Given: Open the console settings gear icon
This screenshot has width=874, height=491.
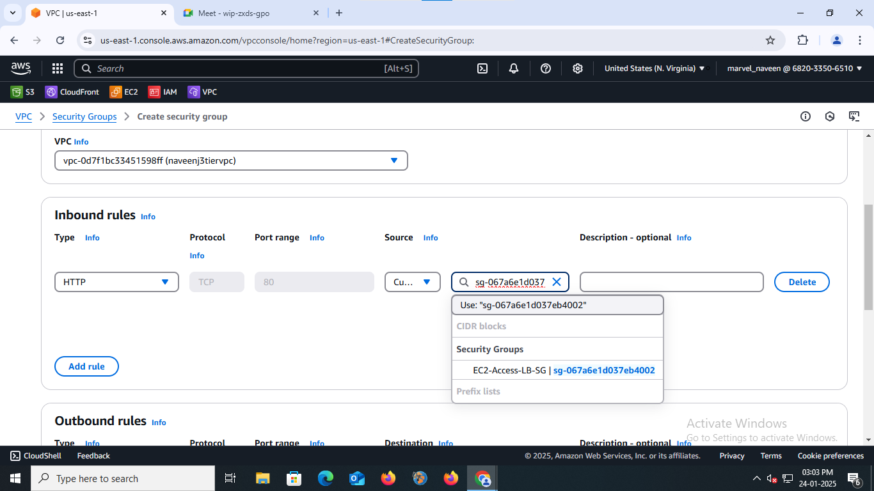Looking at the screenshot, I should click(578, 68).
